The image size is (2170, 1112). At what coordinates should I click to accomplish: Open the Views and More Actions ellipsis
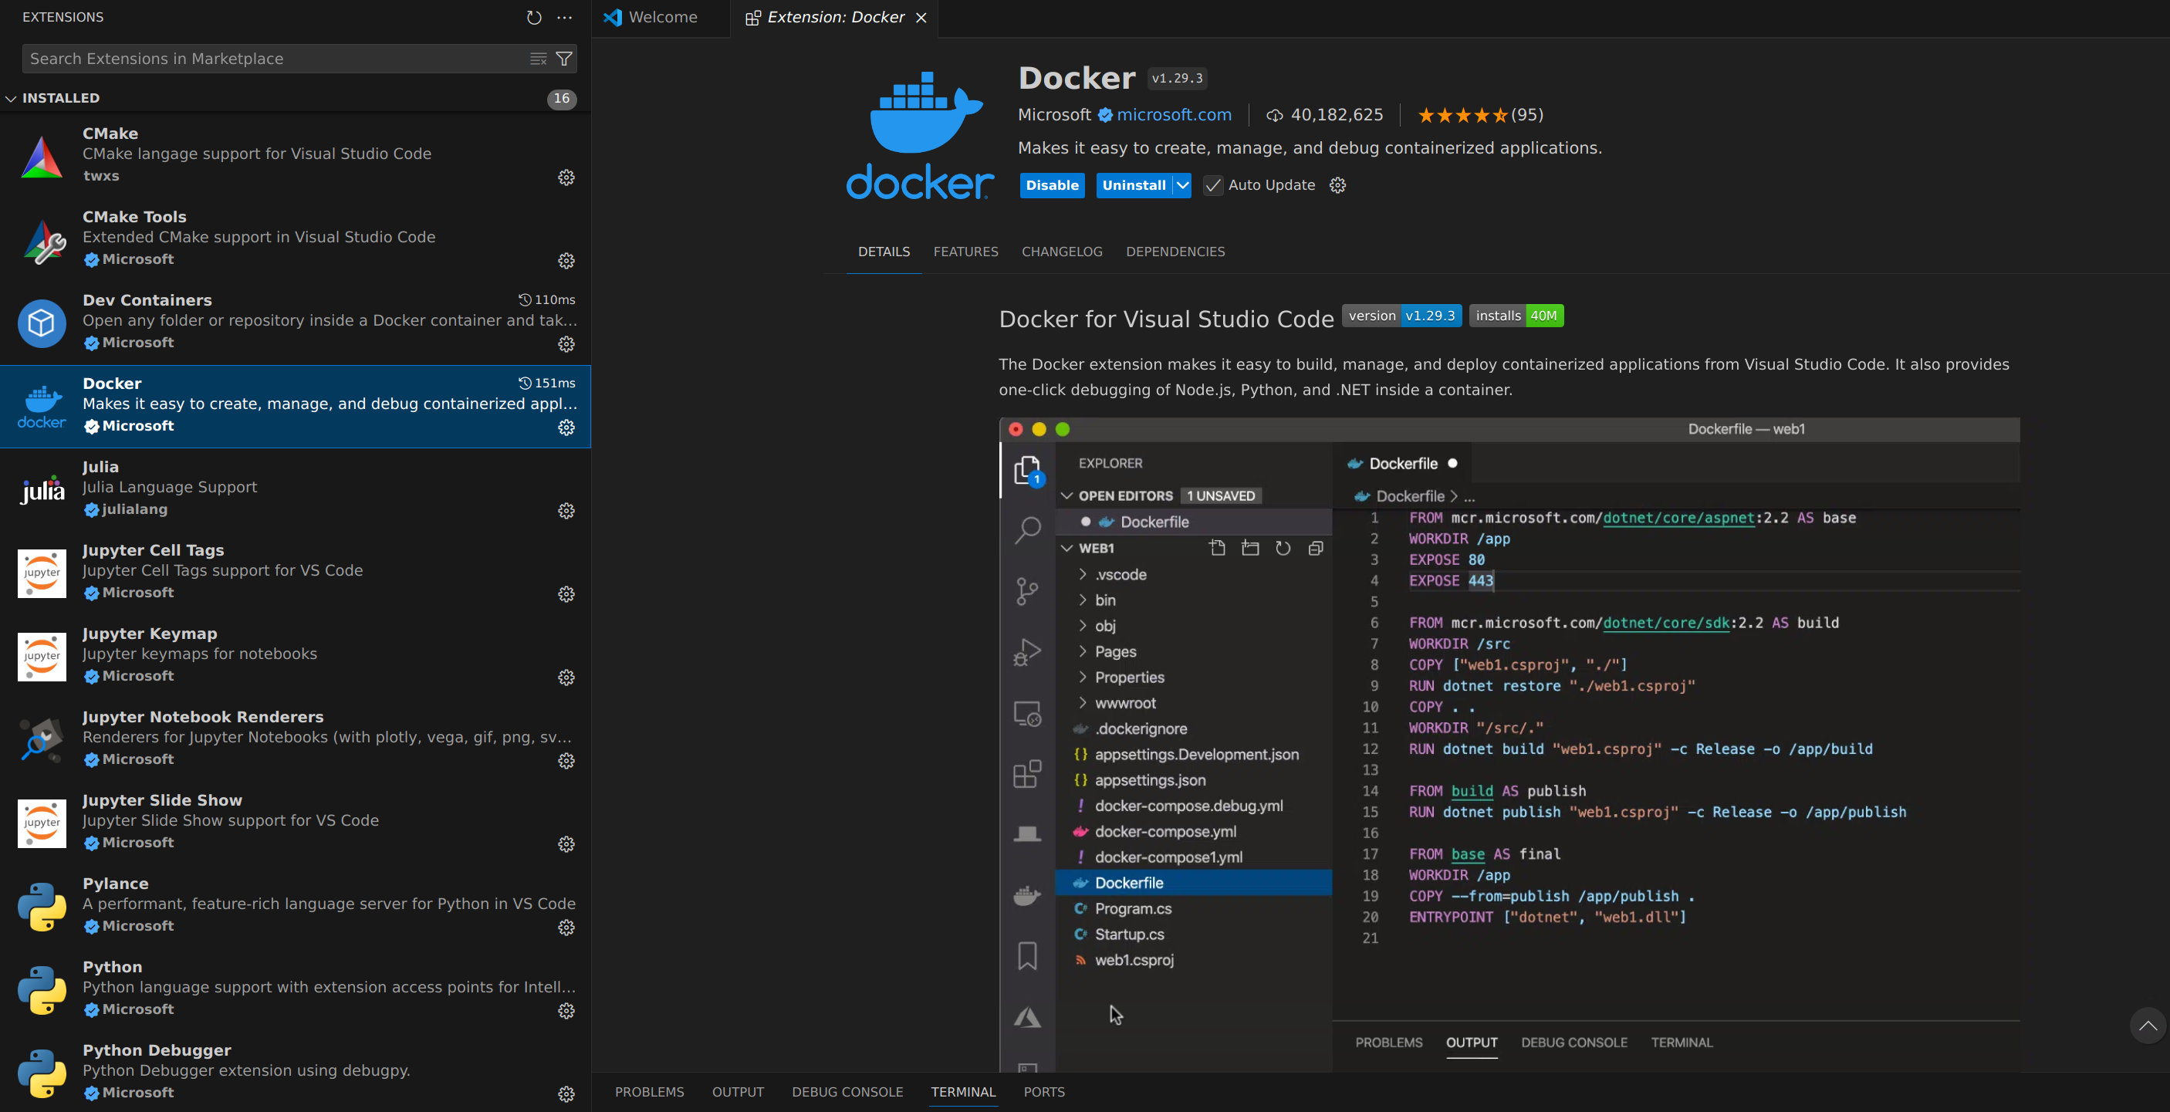click(x=564, y=18)
